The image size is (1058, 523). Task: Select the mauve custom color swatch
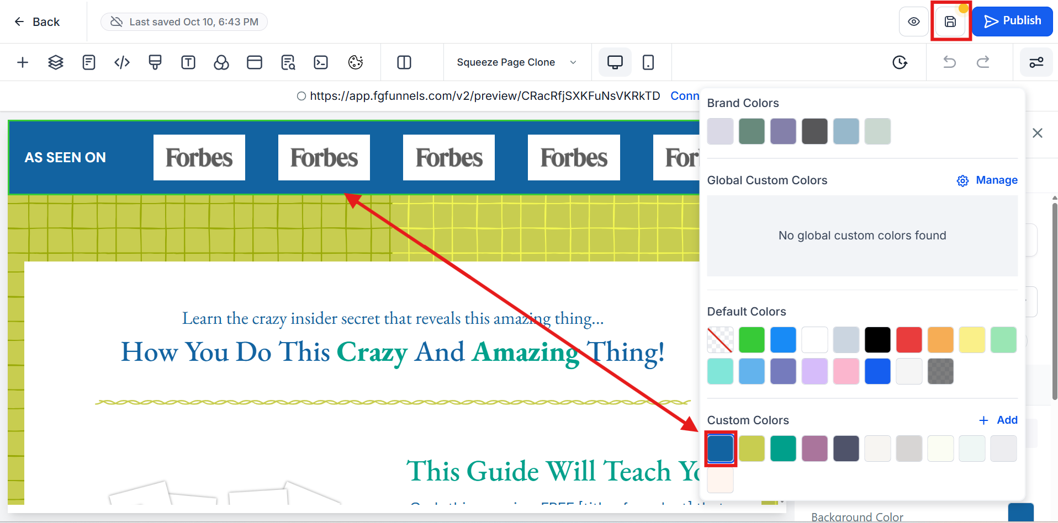tap(815, 449)
